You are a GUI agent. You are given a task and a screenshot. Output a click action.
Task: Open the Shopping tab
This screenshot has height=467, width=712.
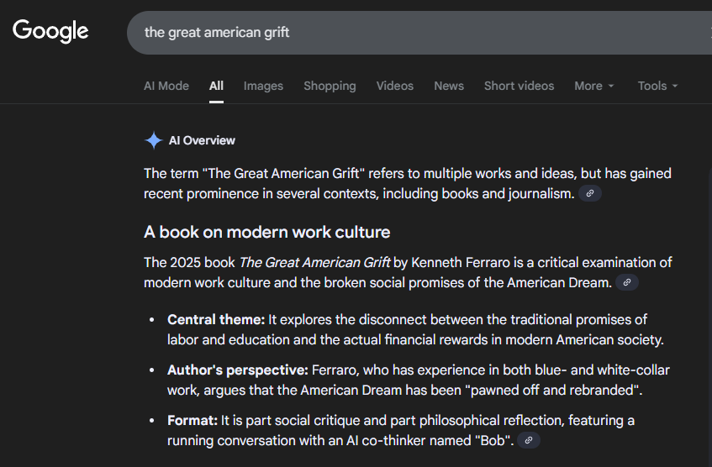[330, 86]
